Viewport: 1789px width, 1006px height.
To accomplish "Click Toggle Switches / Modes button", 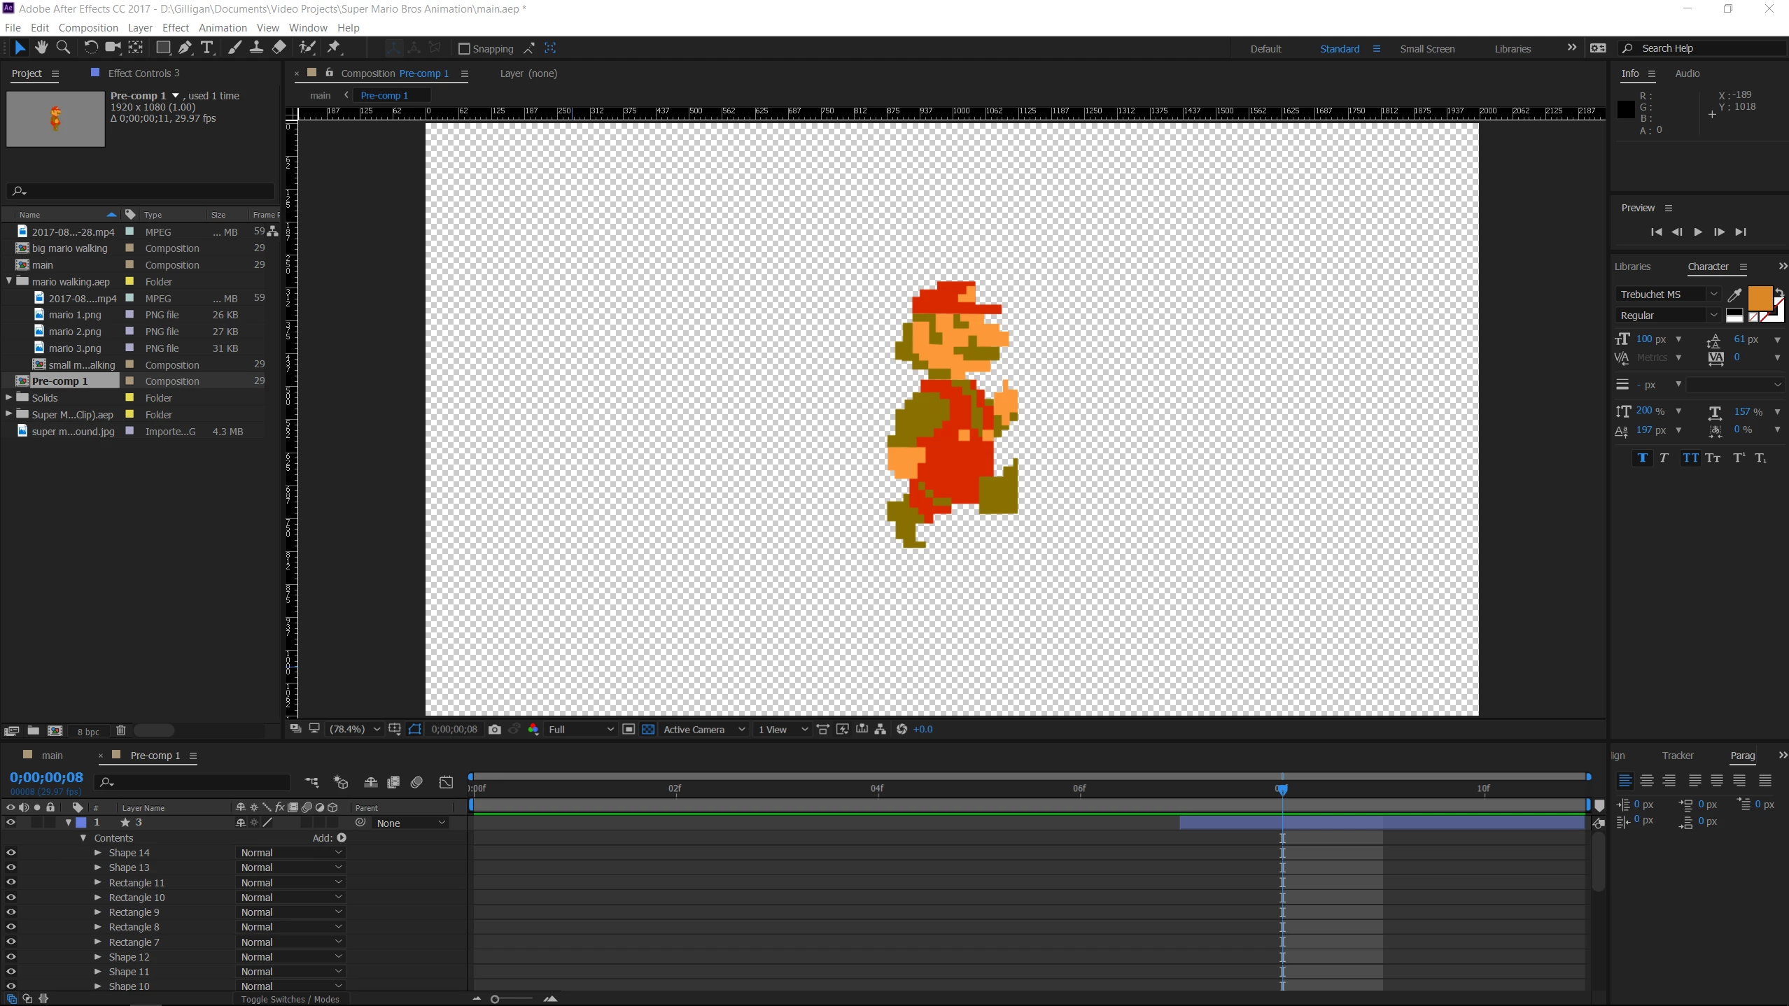I will pyautogui.click(x=290, y=999).
